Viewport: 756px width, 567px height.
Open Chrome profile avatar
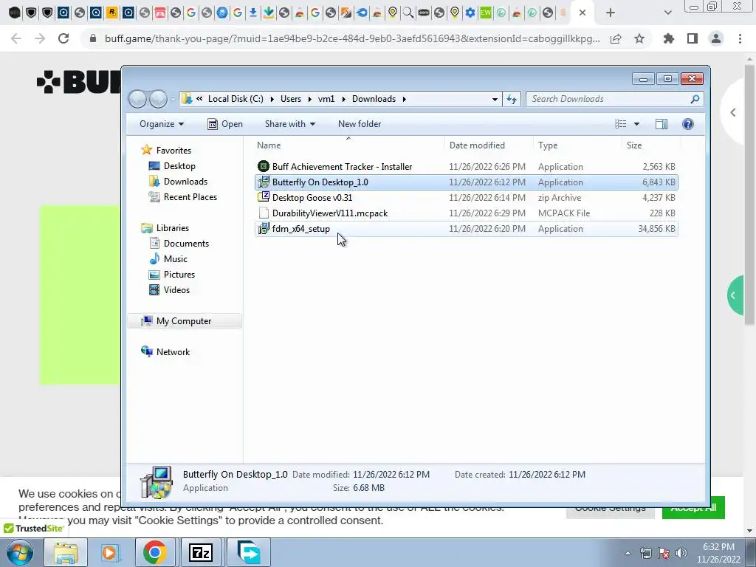716,38
